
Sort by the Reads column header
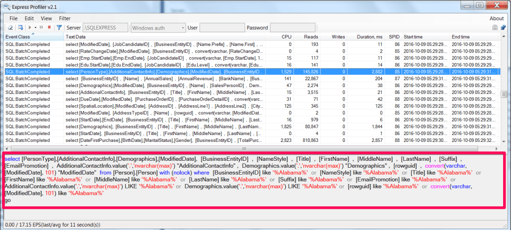(307, 37)
